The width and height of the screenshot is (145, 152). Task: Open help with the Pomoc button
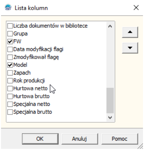[120, 139]
